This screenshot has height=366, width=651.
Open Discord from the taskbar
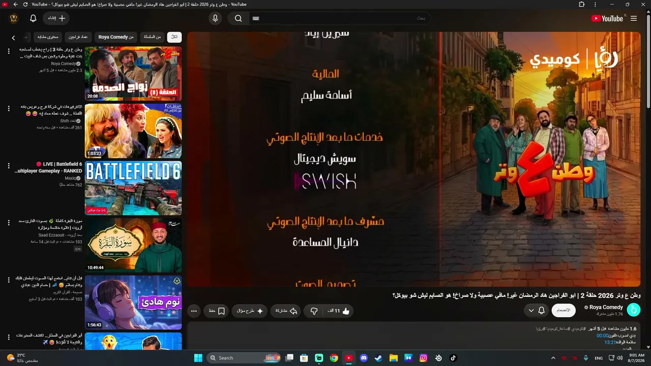tap(364, 358)
